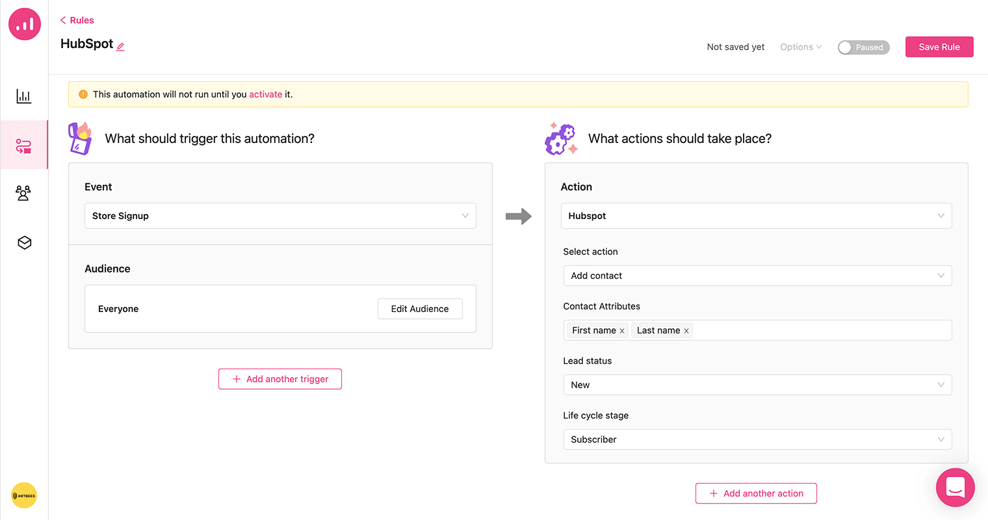Screen dimensions: 988x520
Task: Open the chat support bubble
Action: 955,487
